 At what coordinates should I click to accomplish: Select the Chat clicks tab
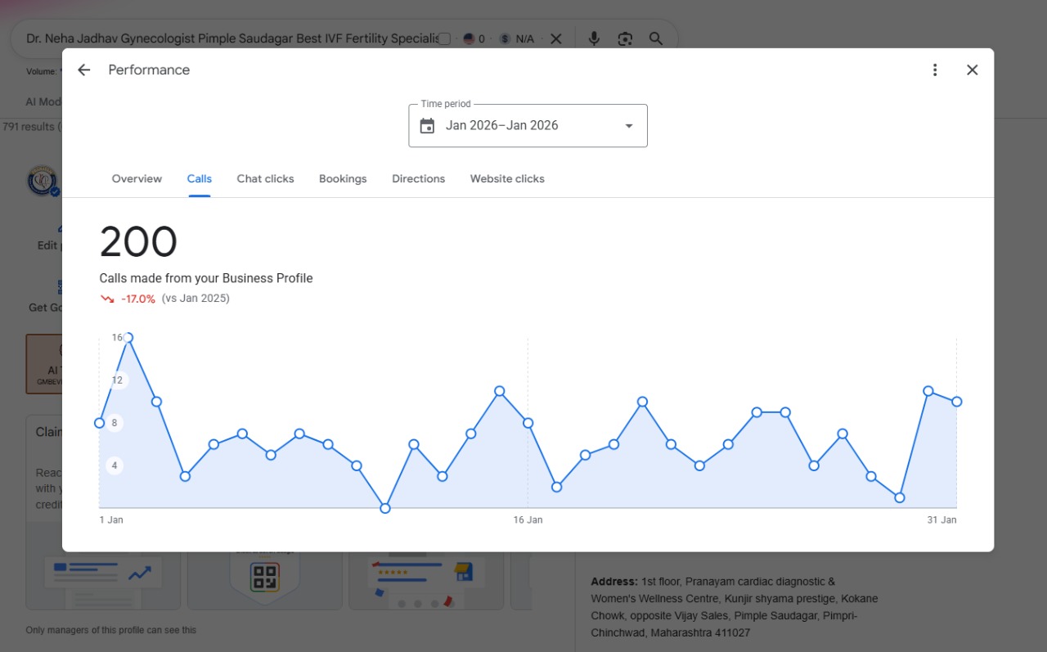pyautogui.click(x=265, y=178)
